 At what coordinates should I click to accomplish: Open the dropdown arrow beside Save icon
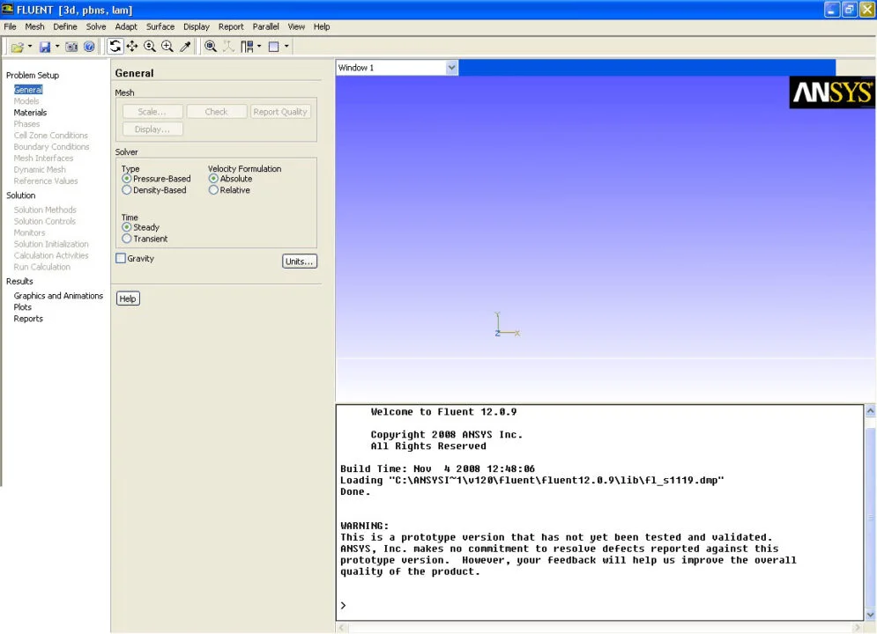(57, 47)
